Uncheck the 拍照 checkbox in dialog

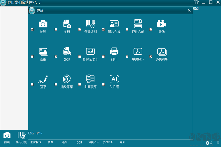pos(32,29)
